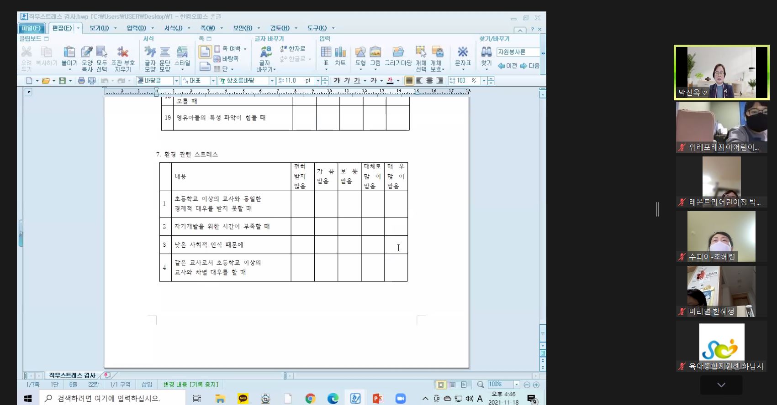Click the 이전 previous search button
Viewport: 777px width, 405px height.
[507, 66]
